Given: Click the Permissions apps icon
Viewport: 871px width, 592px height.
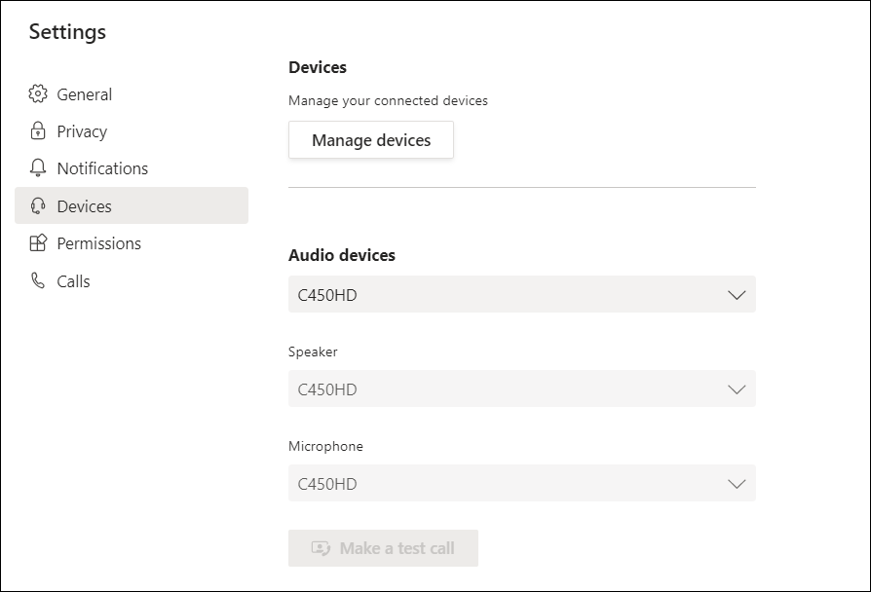Looking at the screenshot, I should point(38,243).
